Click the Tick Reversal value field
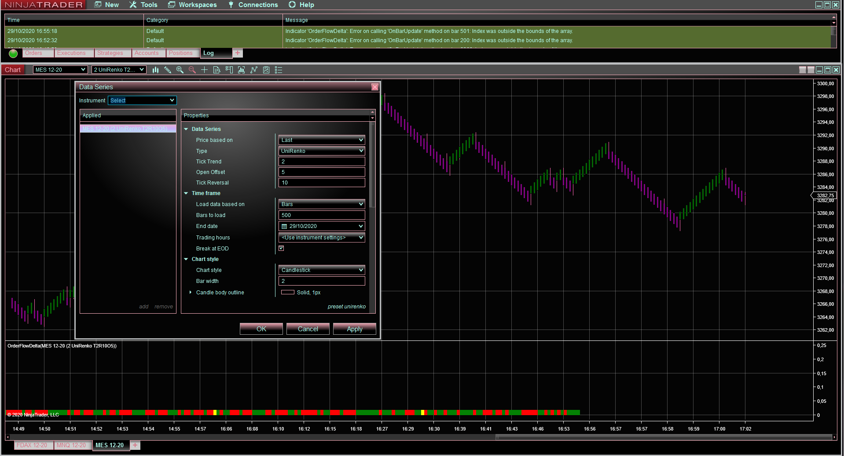844x456 pixels. 322,183
